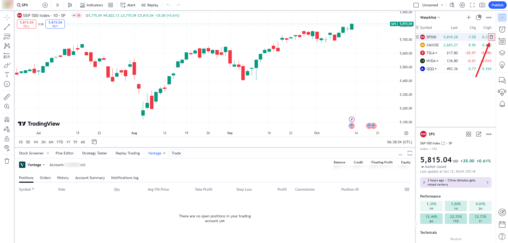Viewport: 508px width, 243px height.
Task: Open the Indicators panel
Action: pos(92,5)
